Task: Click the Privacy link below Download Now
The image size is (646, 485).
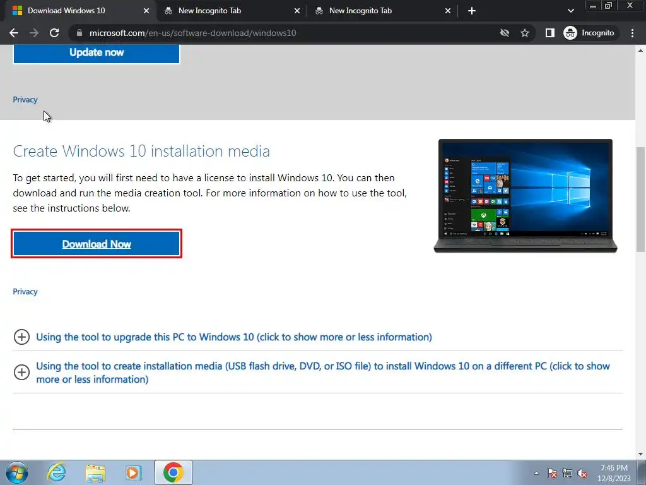Action: 25,292
